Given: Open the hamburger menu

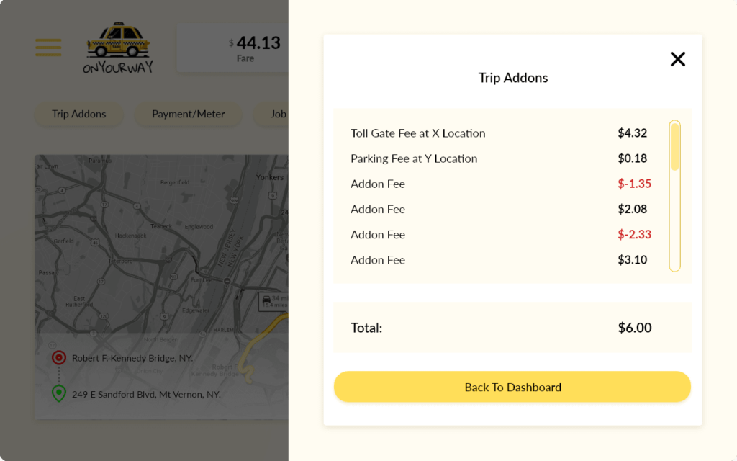Looking at the screenshot, I should [48, 48].
